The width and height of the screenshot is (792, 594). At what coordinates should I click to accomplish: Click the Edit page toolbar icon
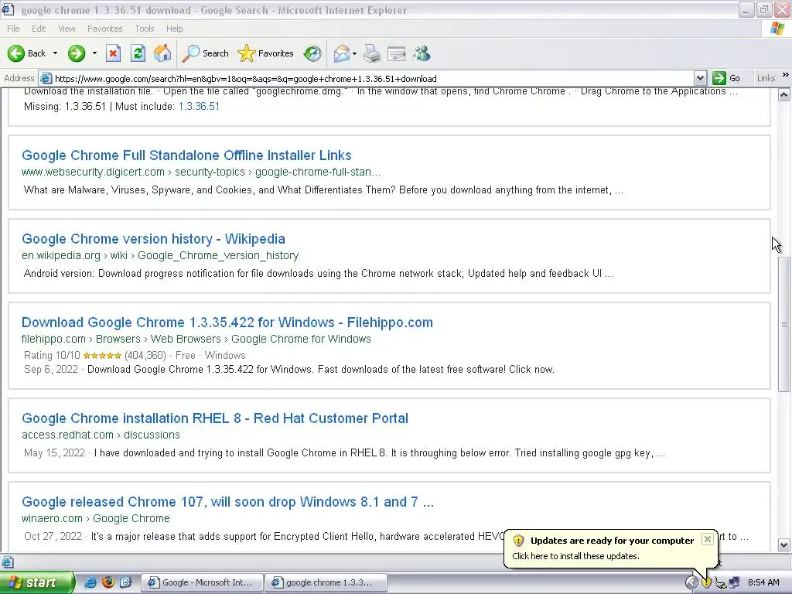tap(397, 53)
